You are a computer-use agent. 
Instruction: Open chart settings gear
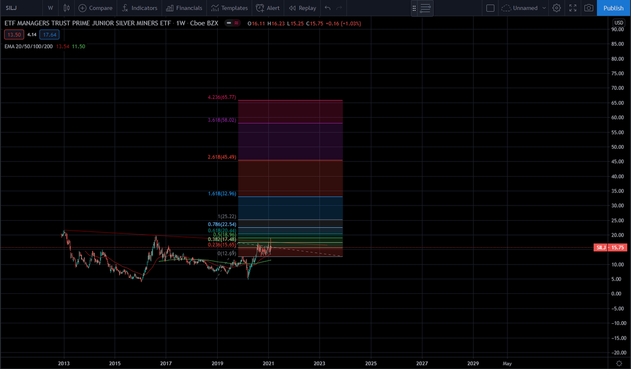click(557, 8)
